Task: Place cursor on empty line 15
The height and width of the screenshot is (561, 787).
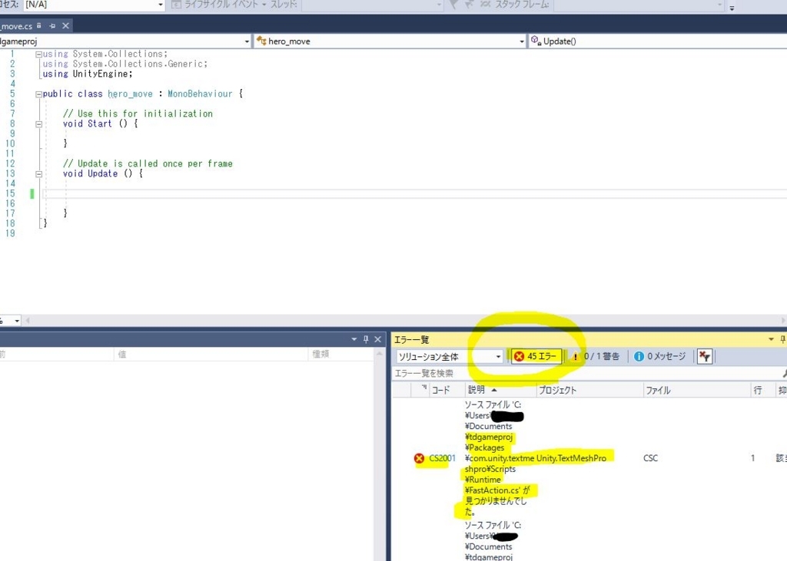Action: point(414,194)
